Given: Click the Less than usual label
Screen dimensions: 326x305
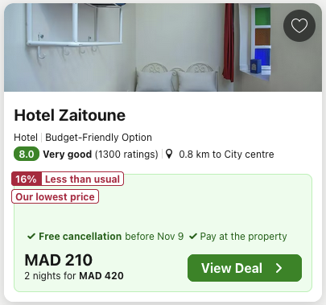Looking at the screenshot, I should pyautogui.click(x=82, y=179).
